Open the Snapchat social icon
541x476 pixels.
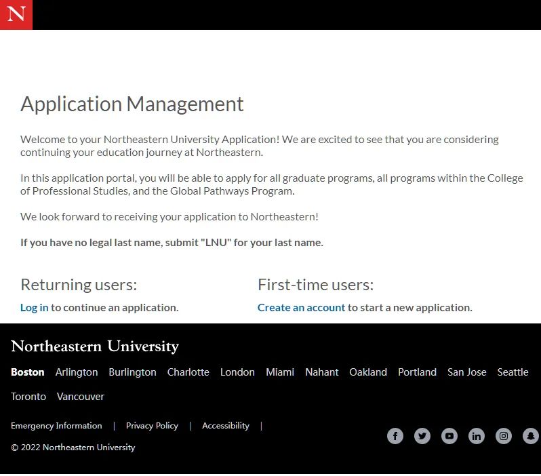point(531,436)
